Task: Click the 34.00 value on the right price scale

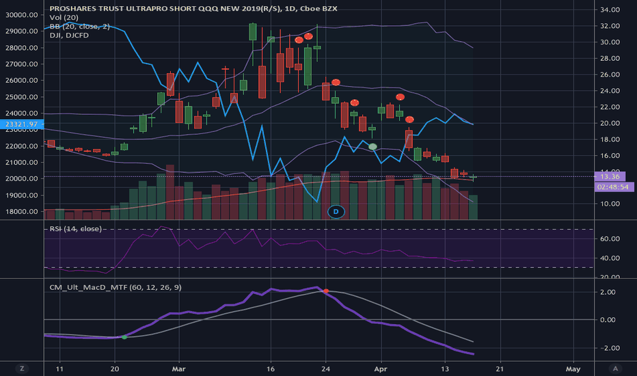Action: pyautogui.click(x=610, y=10)
